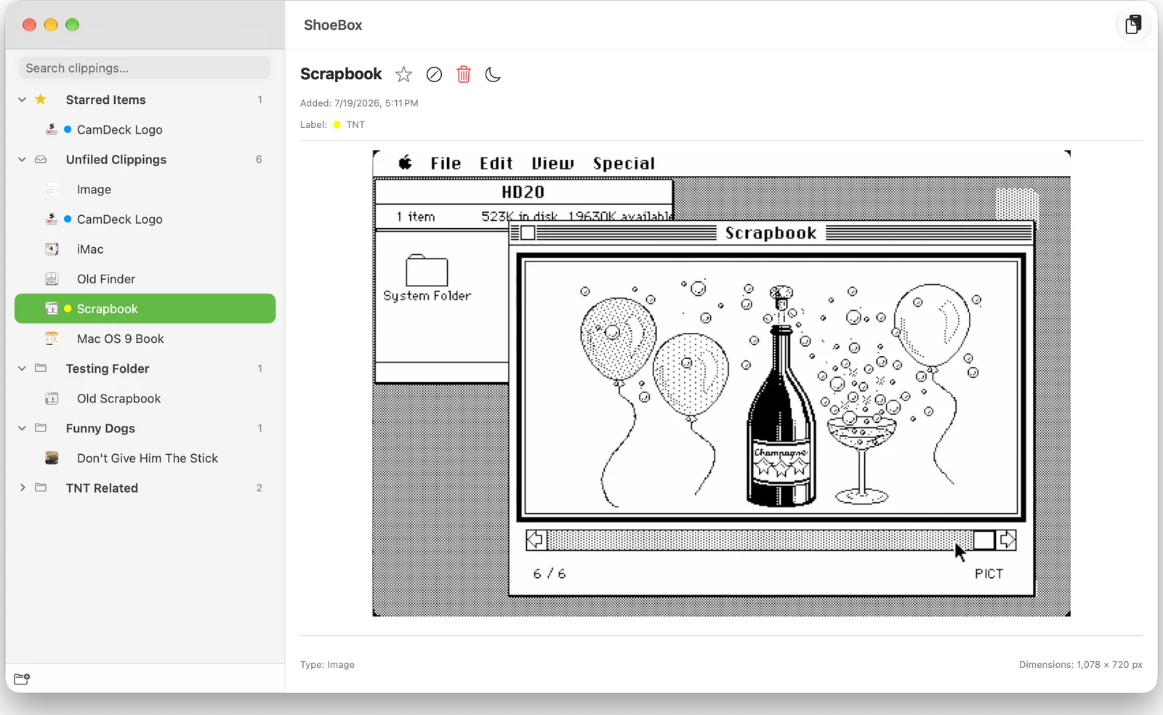Click Special menu in the preview image
Image resolution: width=1163 pixels, height=715 pixels.
624,163
